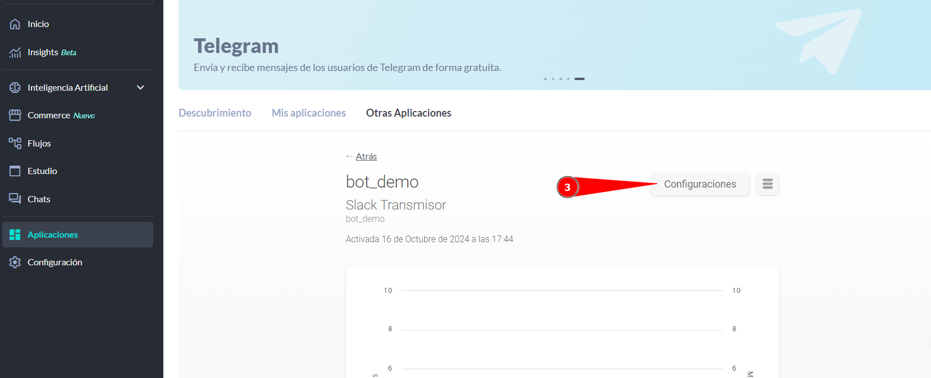
Task: Click the Configuración gear icon in sidebar
Action: (x=15, y=263)
